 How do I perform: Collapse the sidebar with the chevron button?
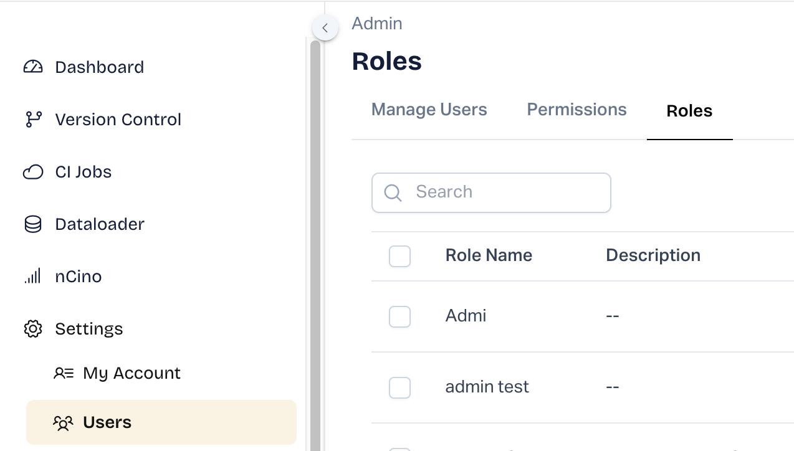[325, 28]
